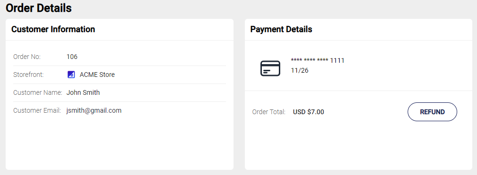Click the REFUND button

tap(432, 112)
